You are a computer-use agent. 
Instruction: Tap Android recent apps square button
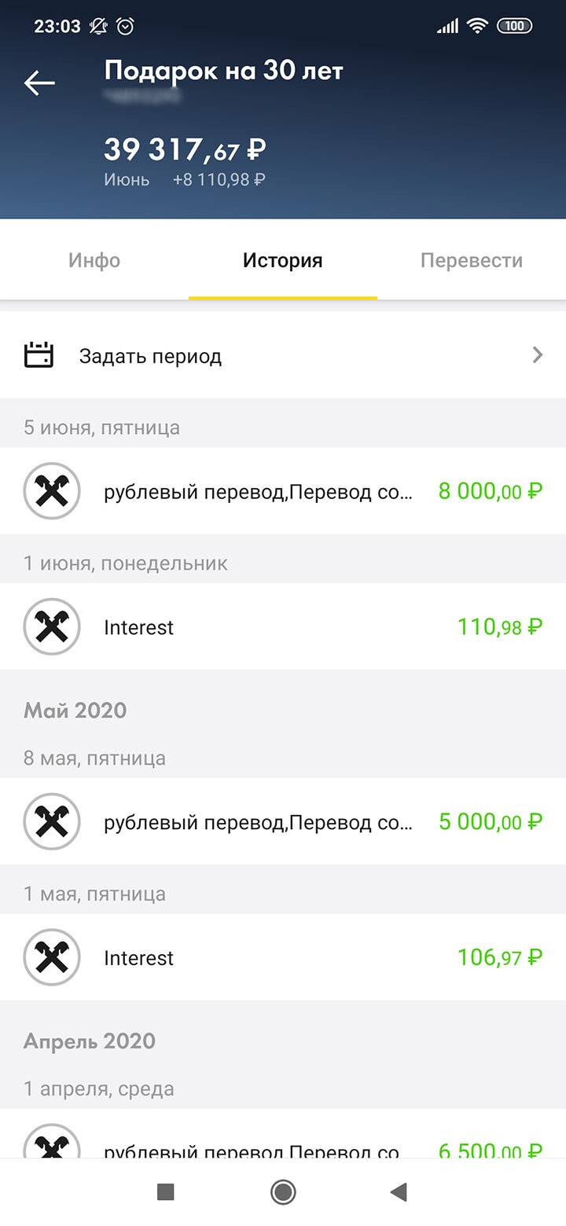point(166,1192)
